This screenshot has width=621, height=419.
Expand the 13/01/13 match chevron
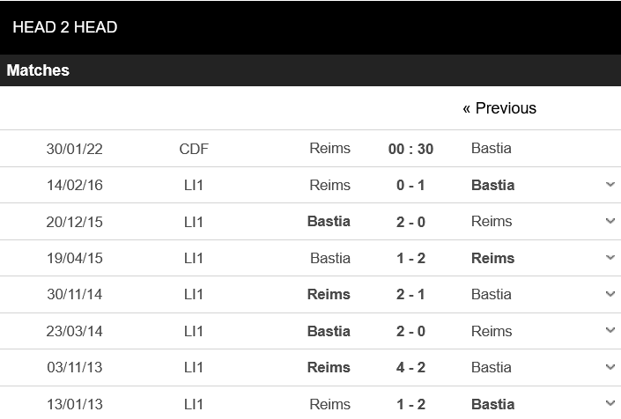(x=610, y=404)
